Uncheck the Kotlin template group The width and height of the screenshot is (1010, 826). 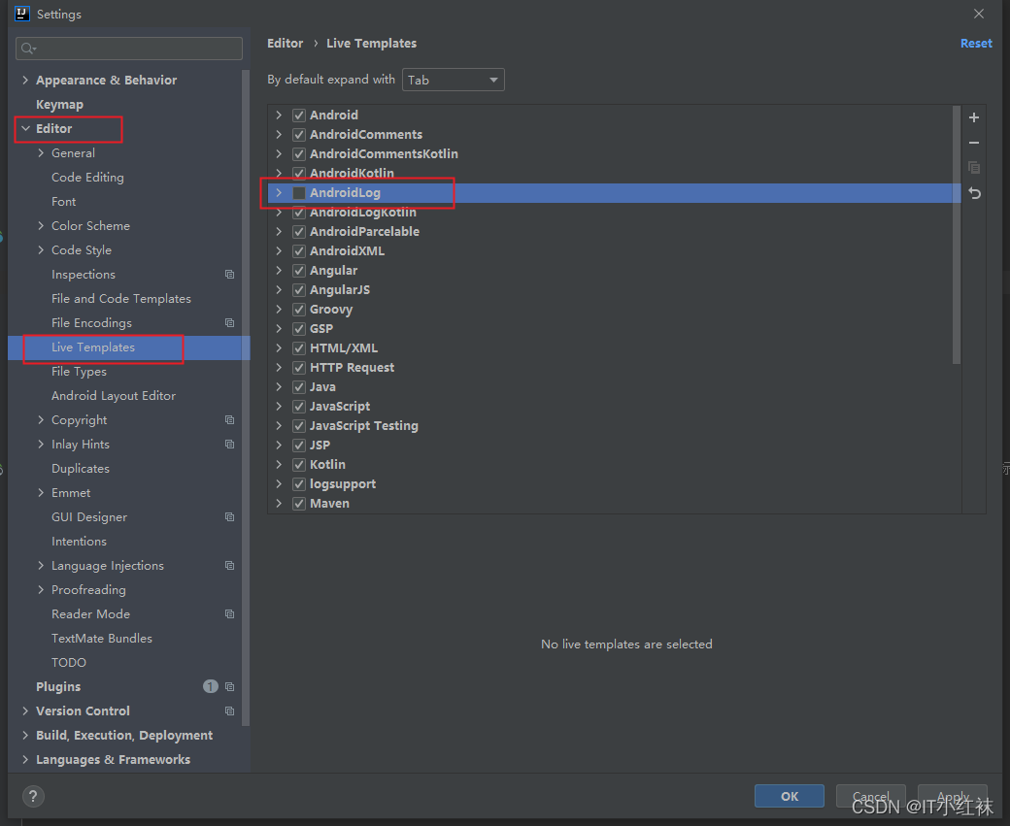click(299, 464)
